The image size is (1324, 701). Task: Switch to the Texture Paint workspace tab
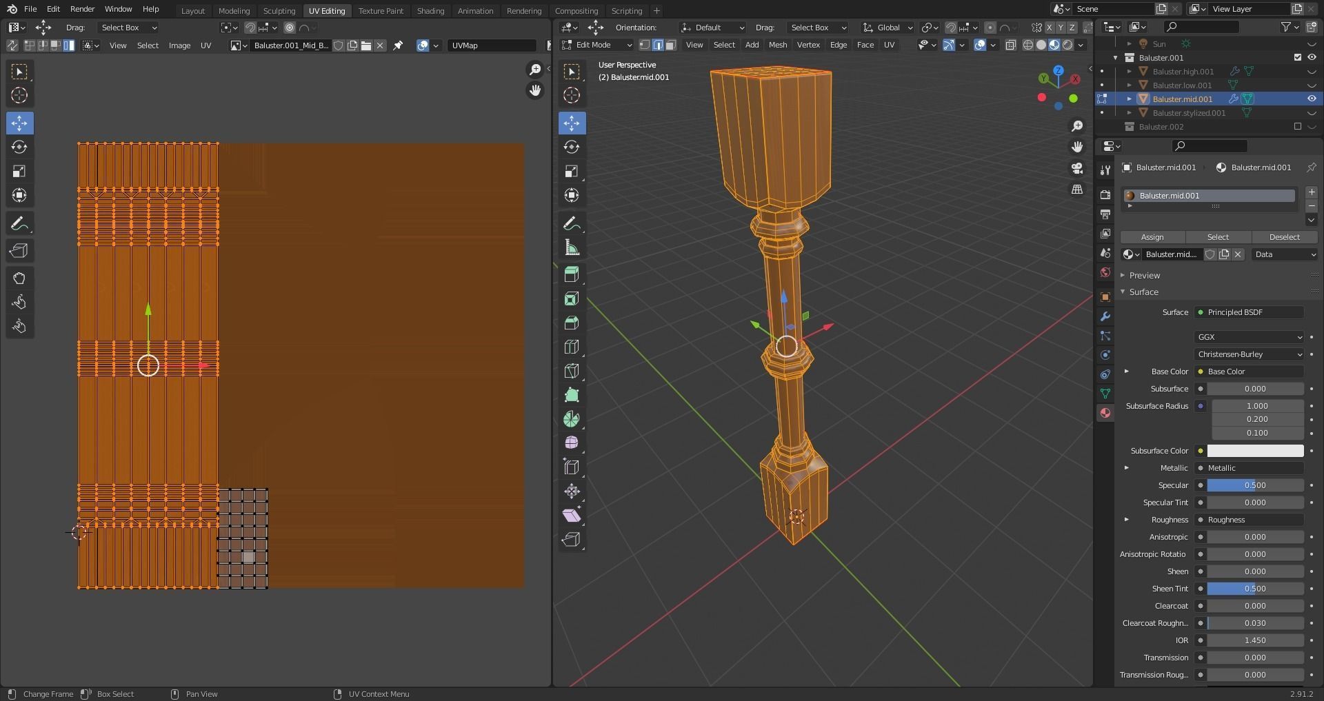pyautogui.click(x=381, y=10)
